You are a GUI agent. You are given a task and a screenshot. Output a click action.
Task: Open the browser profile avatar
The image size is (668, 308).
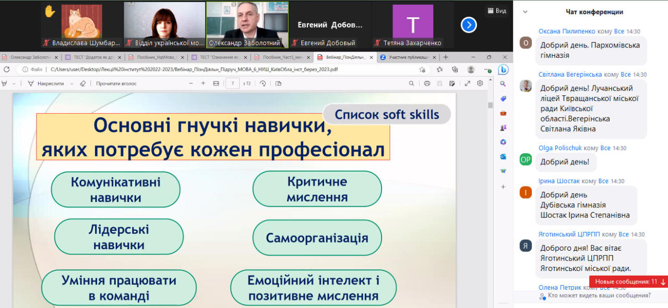coord(471,69)
